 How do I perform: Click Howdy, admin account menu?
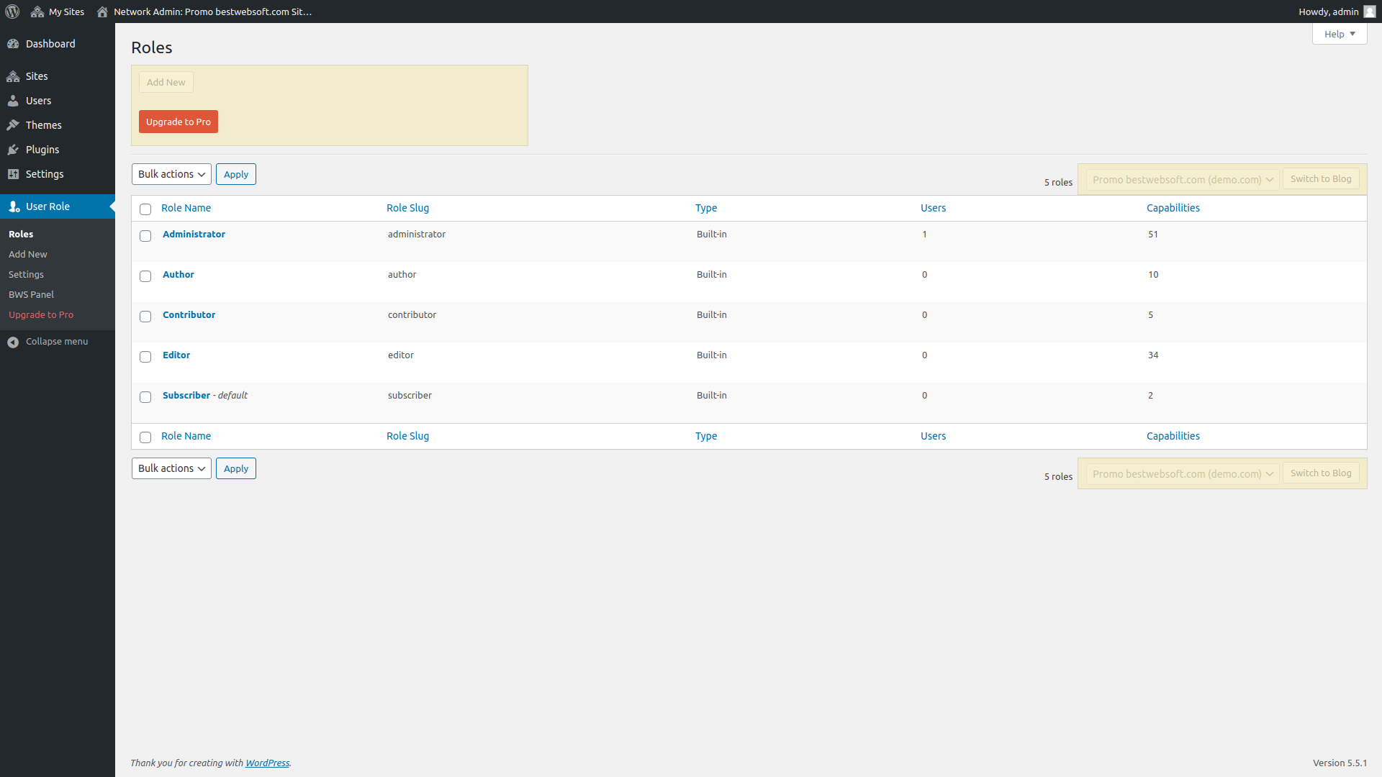tap(1337, 12)
